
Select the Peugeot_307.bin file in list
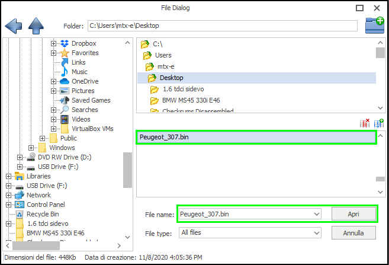[x=255, y=138]
